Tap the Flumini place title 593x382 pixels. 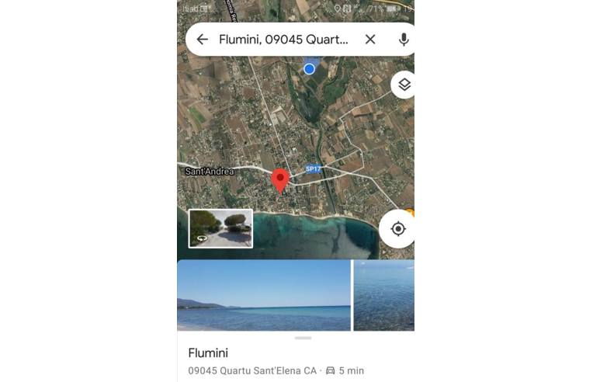[x=208, y=353]
